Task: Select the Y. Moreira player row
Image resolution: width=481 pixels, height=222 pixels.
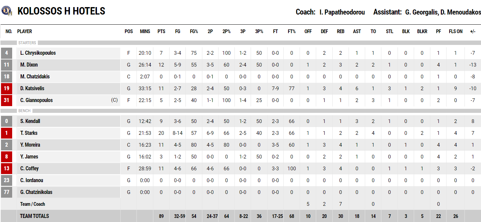Action: (240, 145)
